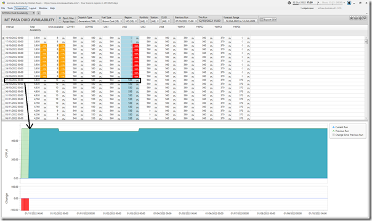Screen dimensions: 372x221
Task: Click the Export CSV button
Action: point(268,20)
